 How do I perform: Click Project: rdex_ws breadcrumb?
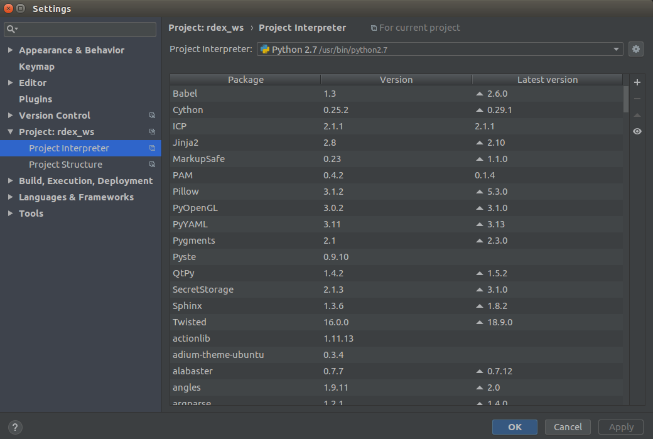coord(206,28)
